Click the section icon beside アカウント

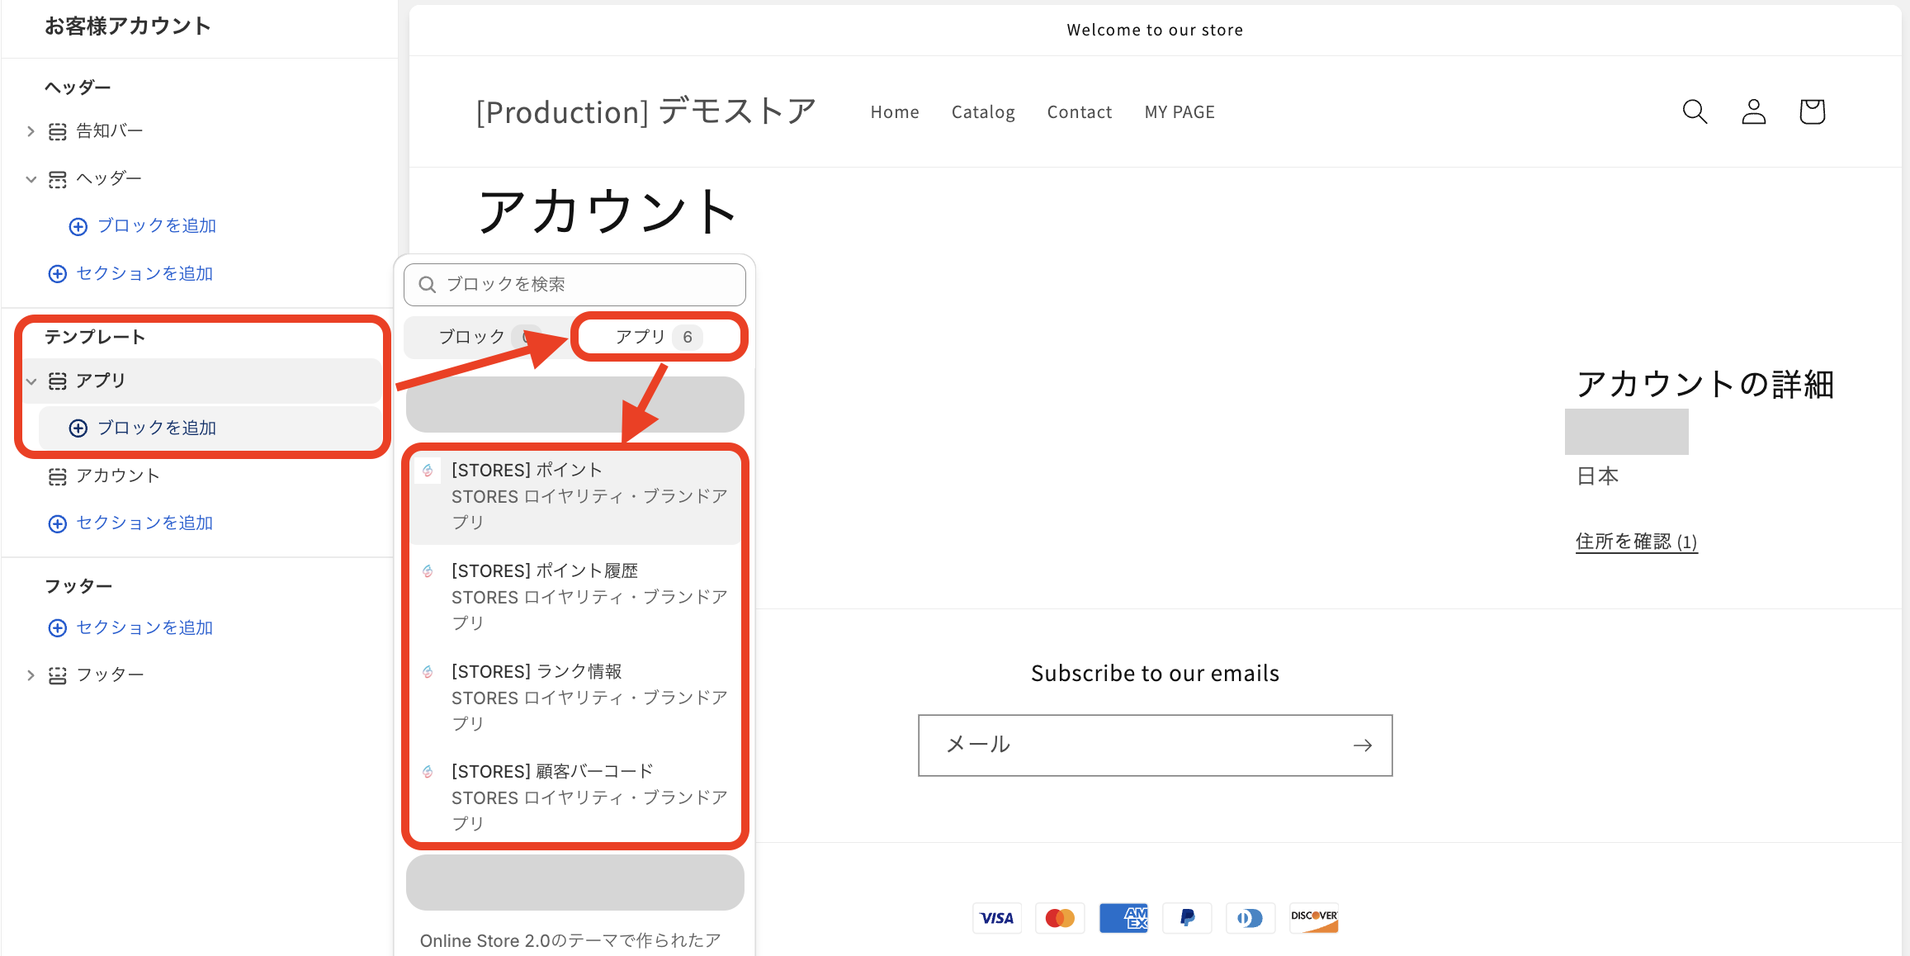coord(56,476)
